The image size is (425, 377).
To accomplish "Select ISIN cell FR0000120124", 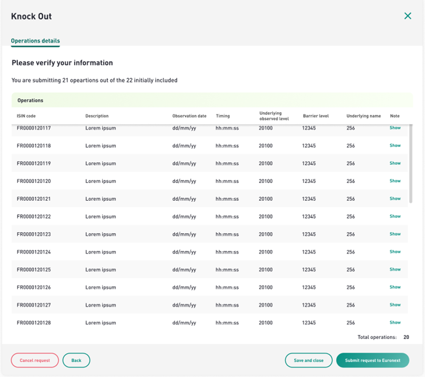I will (x=34, y=252).
